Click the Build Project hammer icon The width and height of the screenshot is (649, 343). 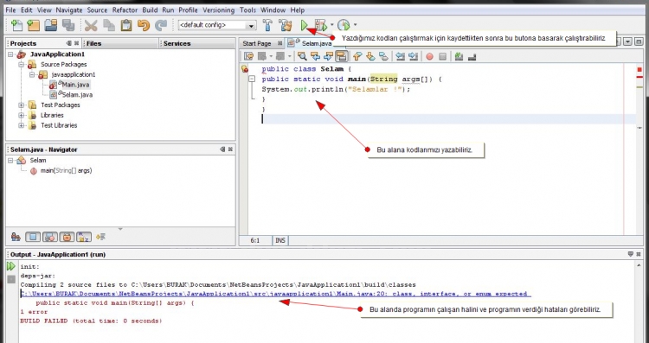(267, 26)
